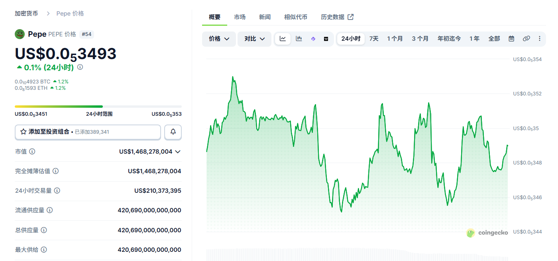Click the Pepe frog coin logo
Image resolution: width=558 pixels, height=261 pixels.
point(20,34)
